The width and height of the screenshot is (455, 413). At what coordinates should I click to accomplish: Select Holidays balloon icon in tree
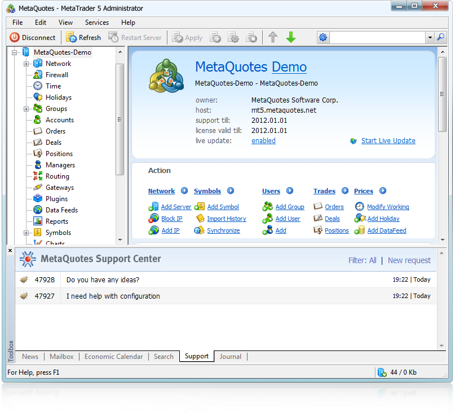point(38,97)
